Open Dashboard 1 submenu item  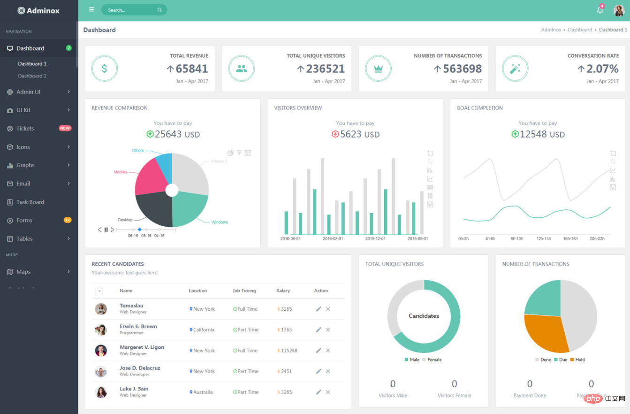click(32, 64)
